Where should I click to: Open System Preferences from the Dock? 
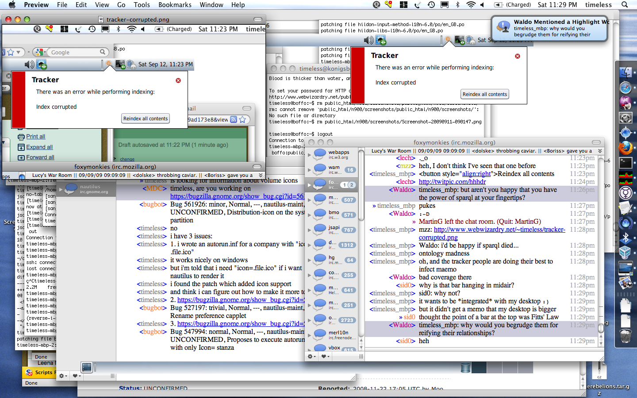click(x=625, y=118)
